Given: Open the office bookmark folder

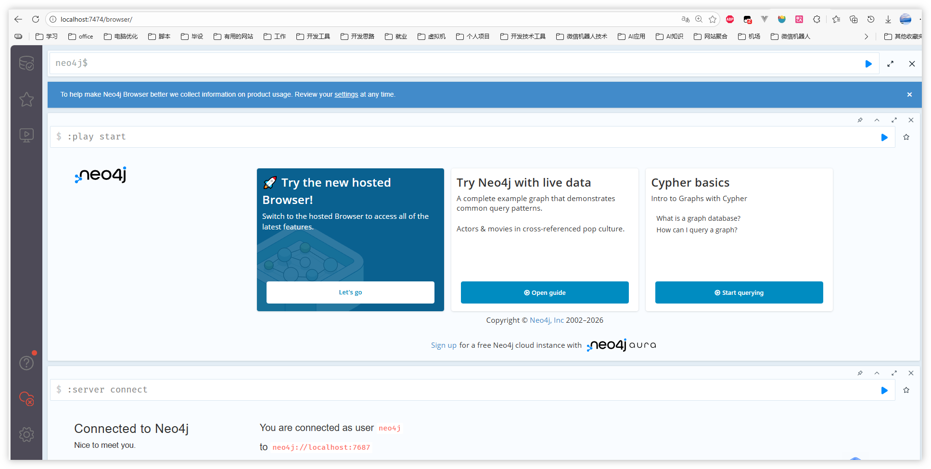Looking at the screenshot, I should pyautogui.click(x=81, y=37).
